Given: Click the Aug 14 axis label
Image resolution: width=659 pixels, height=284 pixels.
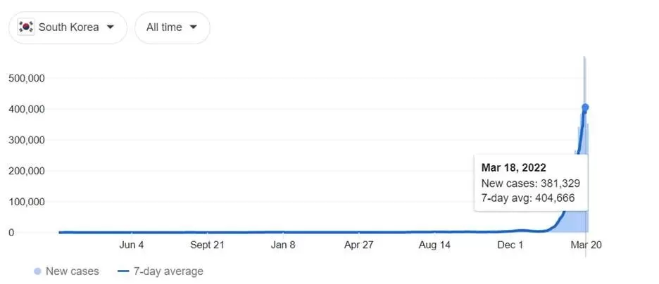Looking at the screenshot, I should [x=434, y=245].
